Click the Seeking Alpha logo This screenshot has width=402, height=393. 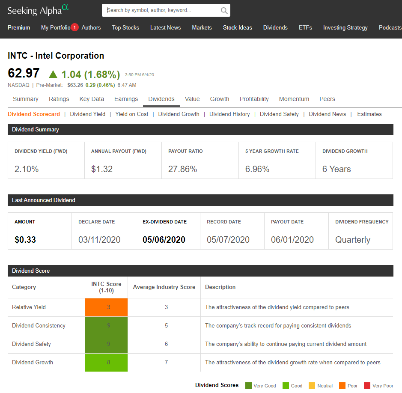tap(38, 10)
